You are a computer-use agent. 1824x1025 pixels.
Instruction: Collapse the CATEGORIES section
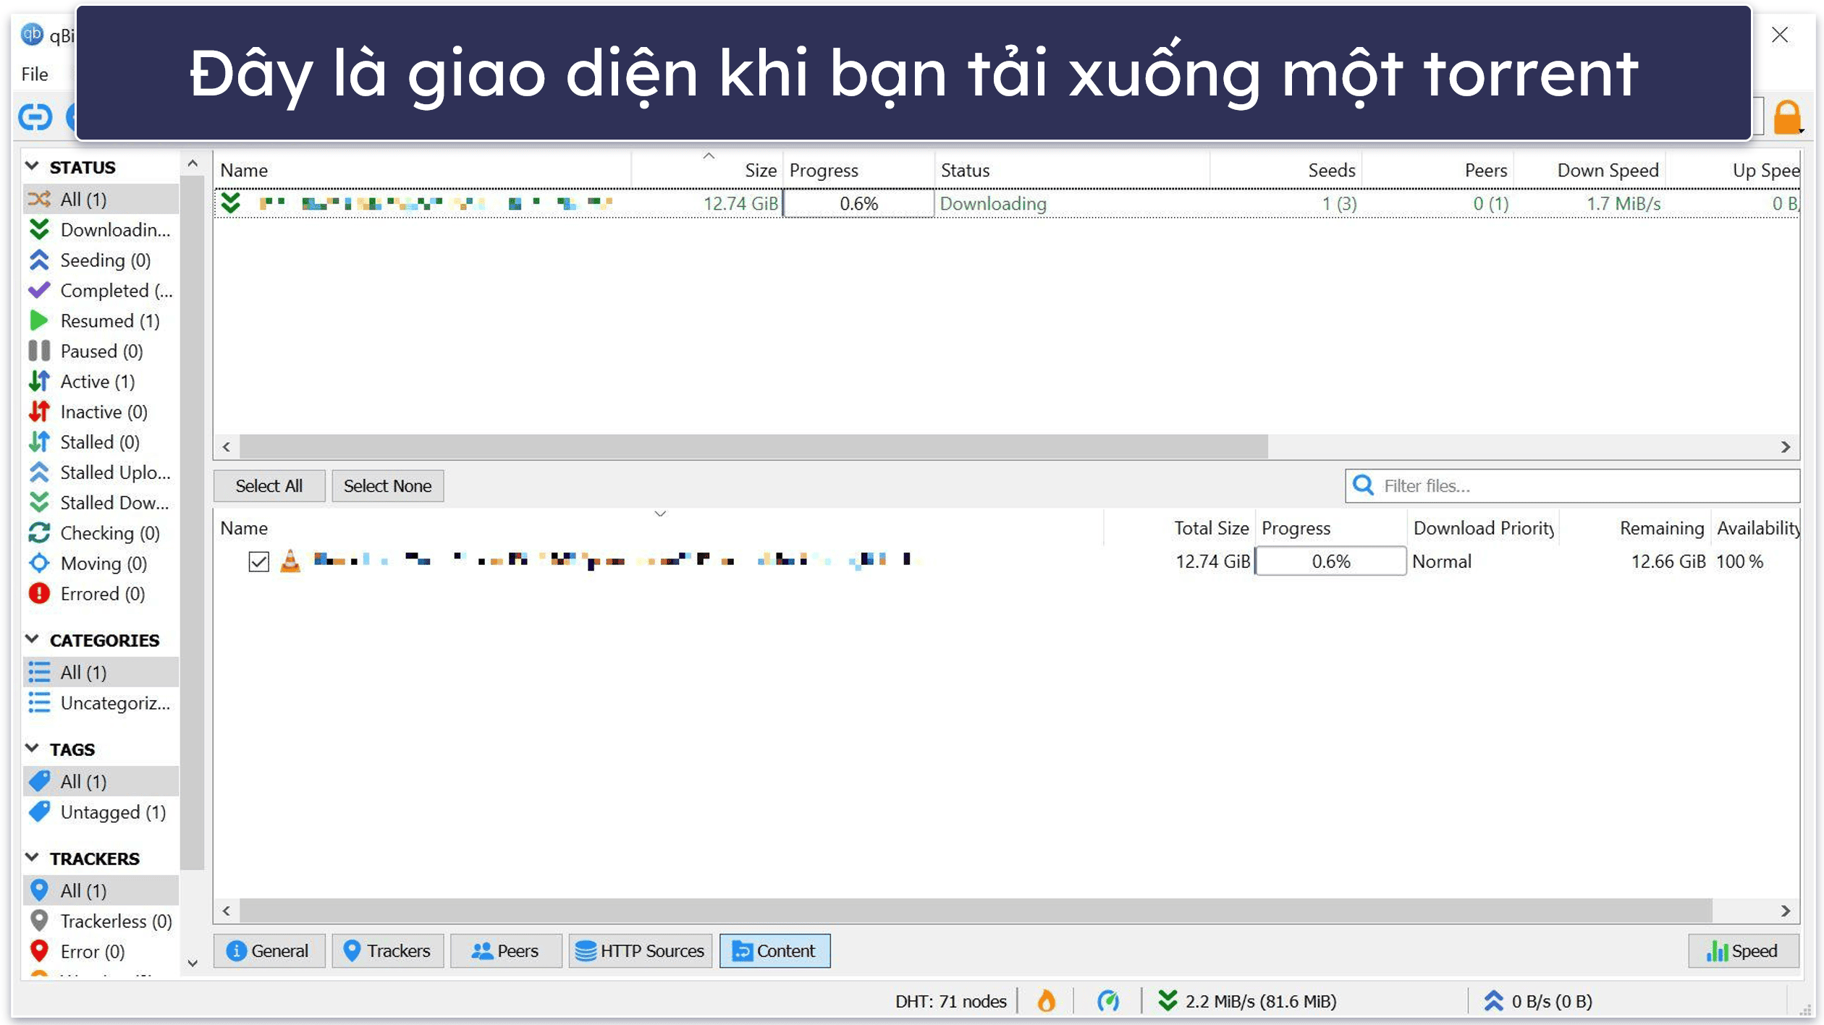click(32, 639)
